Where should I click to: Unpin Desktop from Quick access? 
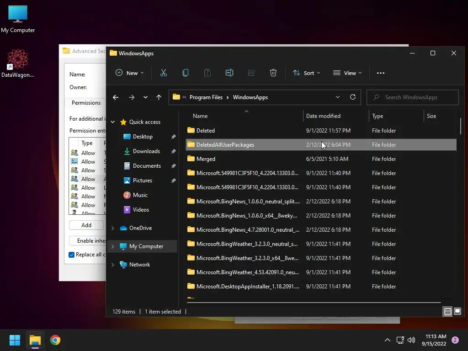[173, 137]
